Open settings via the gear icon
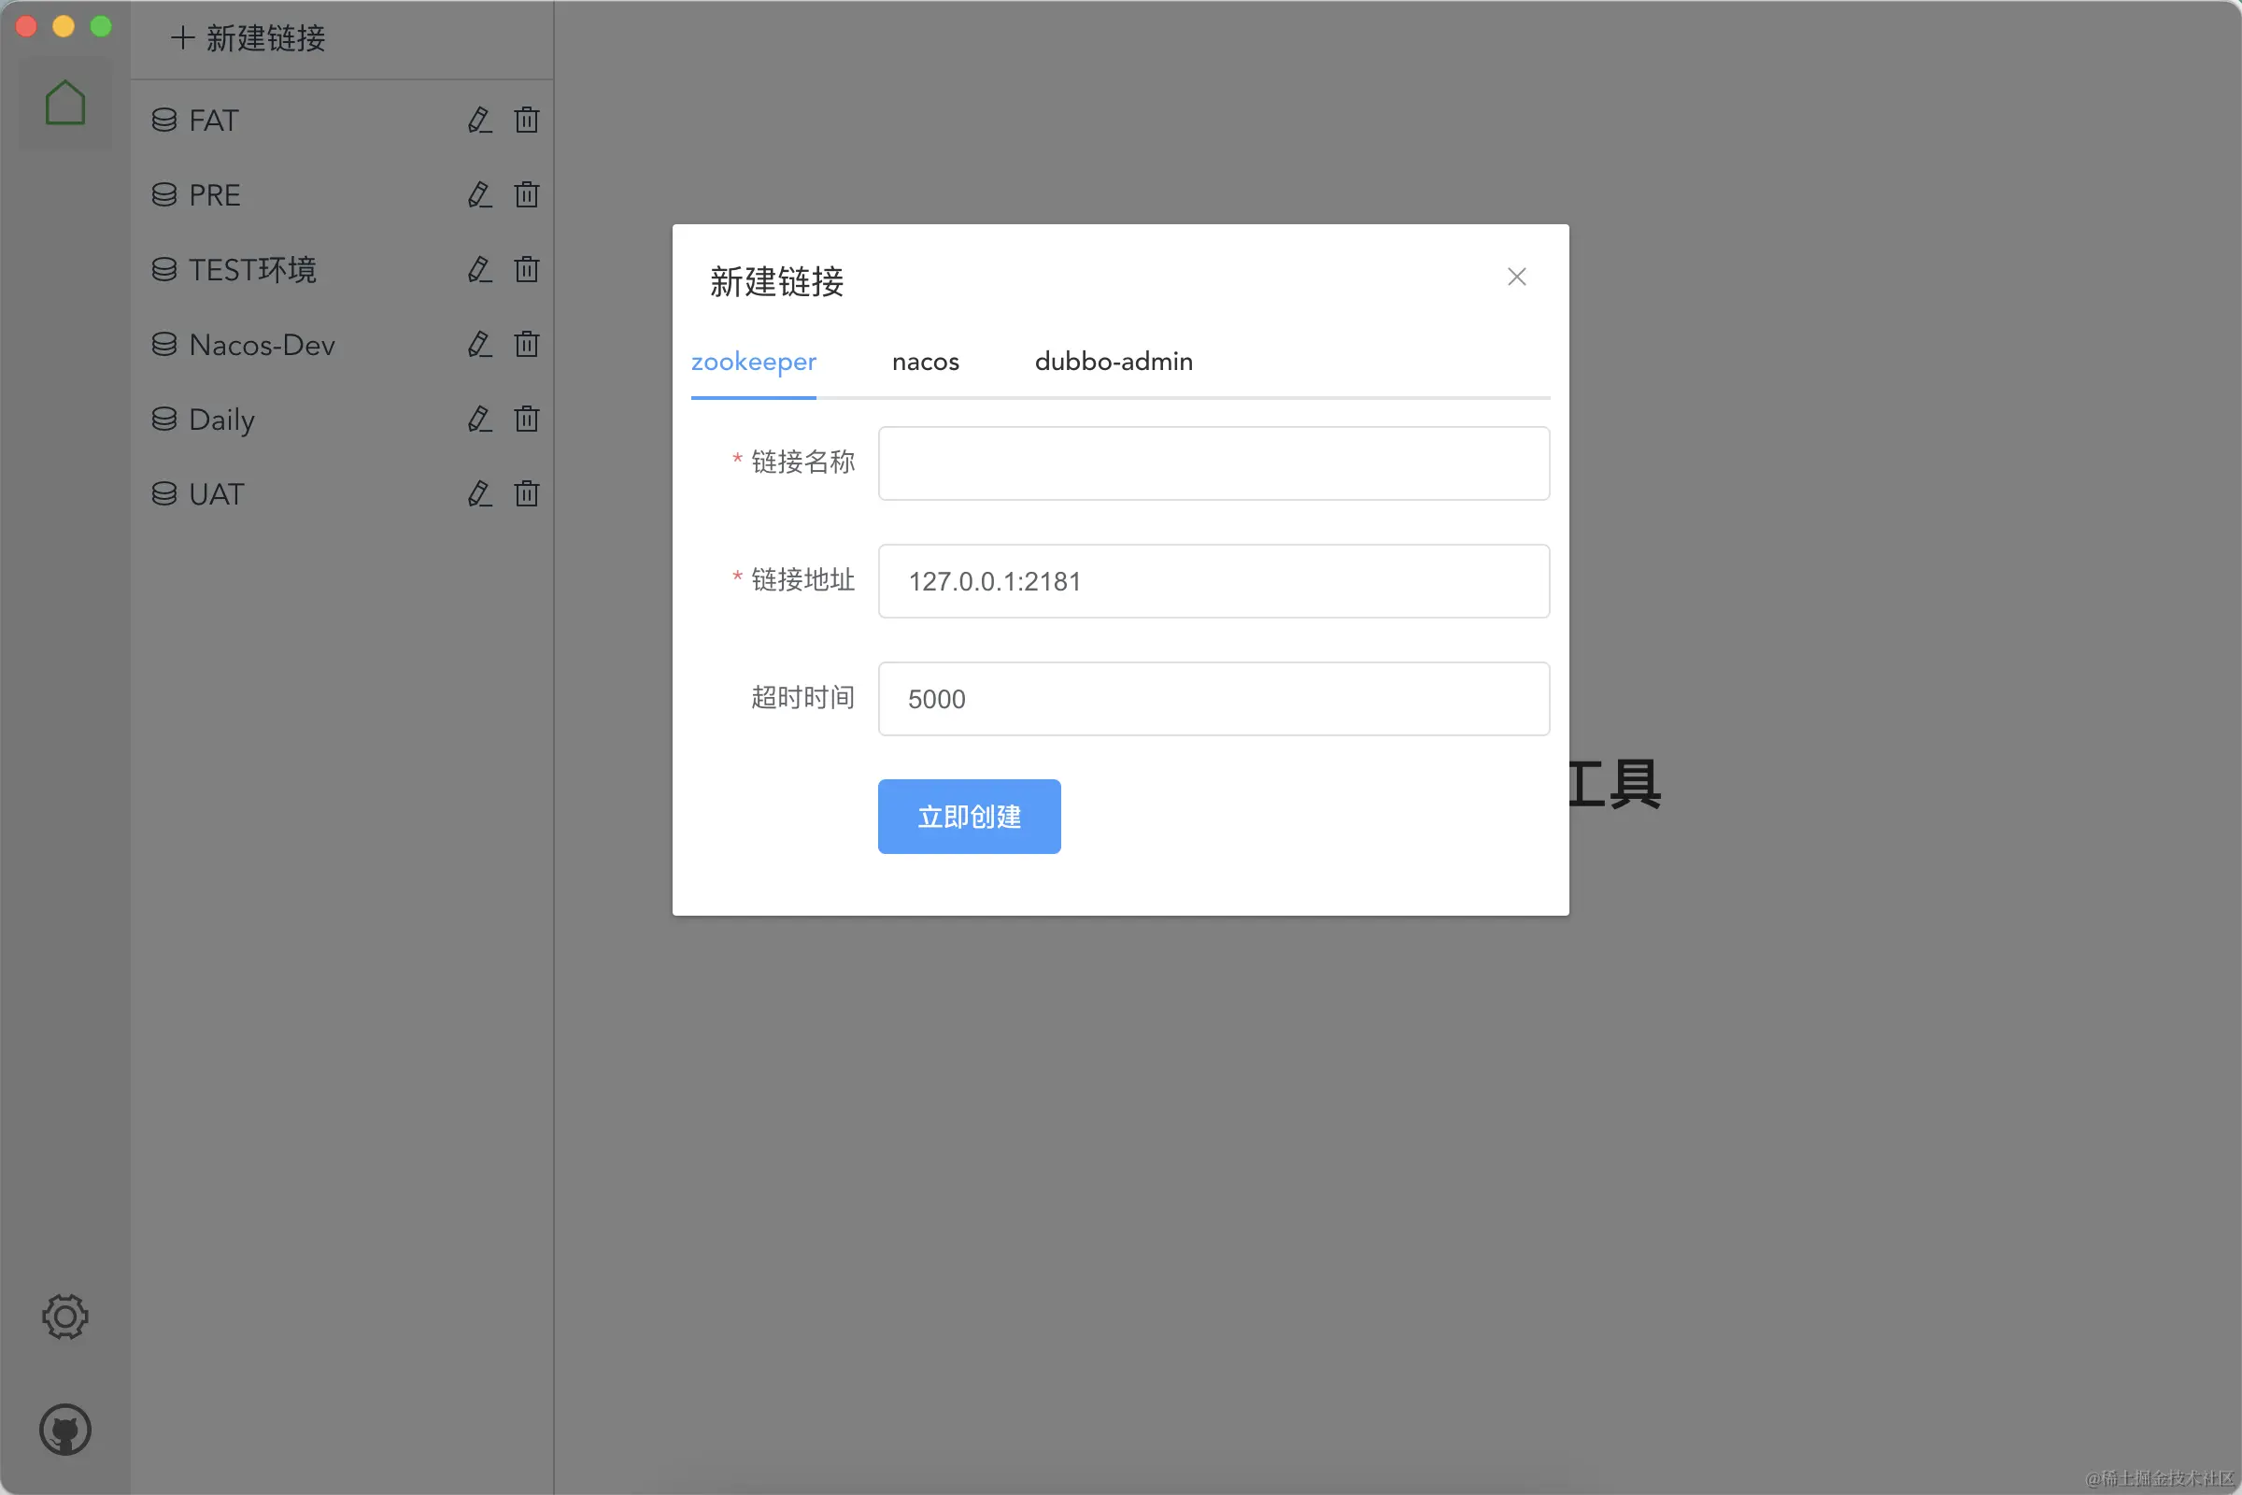The image size is (2242, 1495). click(64, 1317)
